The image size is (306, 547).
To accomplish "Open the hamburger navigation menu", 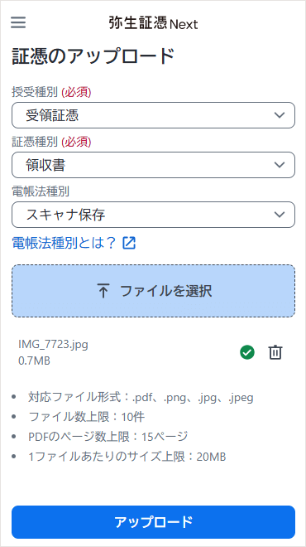I will pos(18,22).
